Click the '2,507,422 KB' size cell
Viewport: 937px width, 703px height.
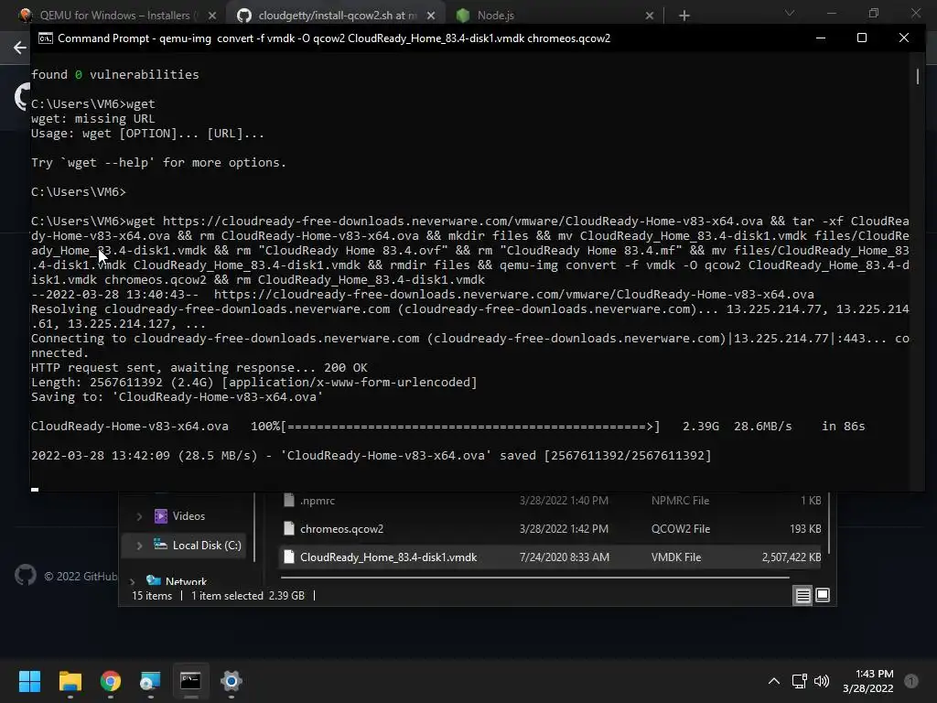click(792, 557)
